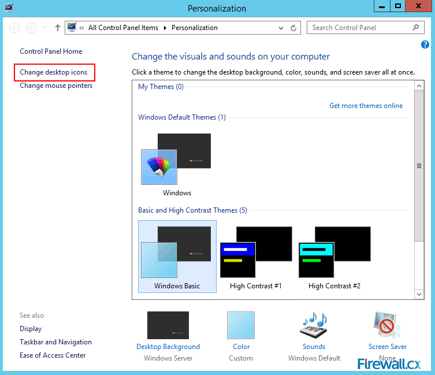Maximize the Personalization window
Viewport: 435px width, 375px height.
click(398, 6)
